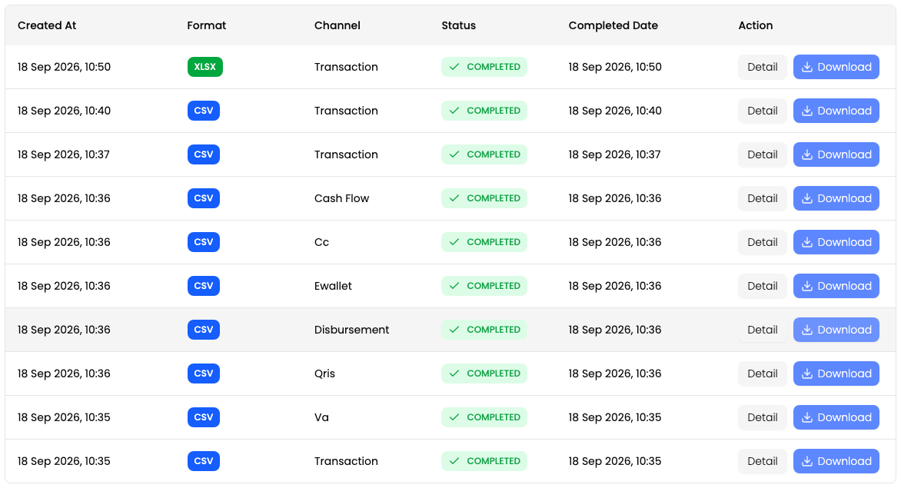Open Detail for the 10:50 XLSX export
901x488 pixels.
762,67
